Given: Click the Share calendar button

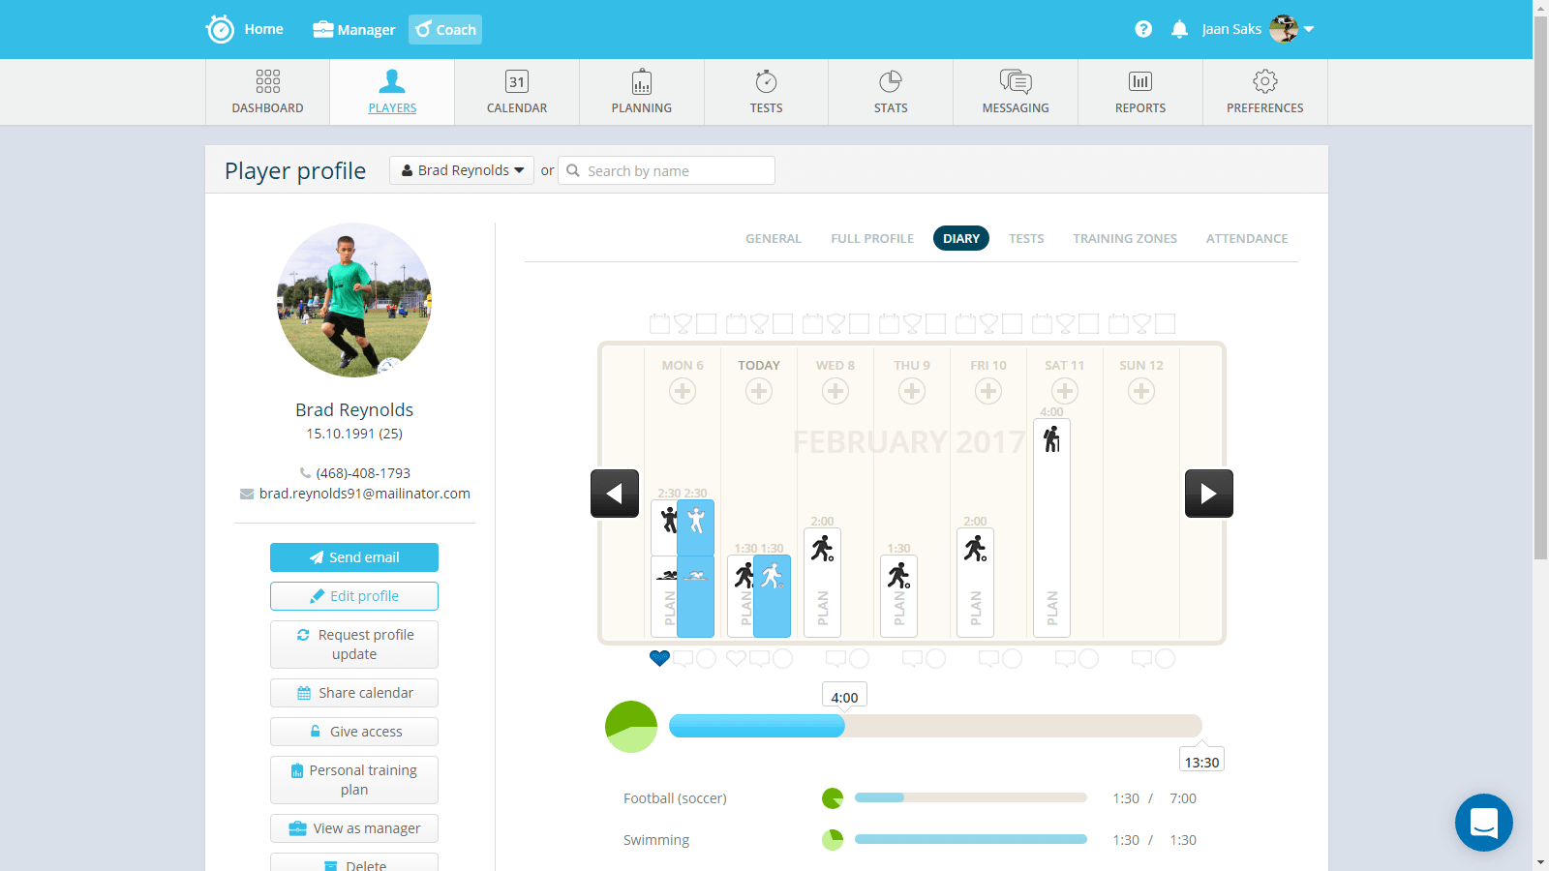Looking at the screenshot, I should click(x=354, y=693).
